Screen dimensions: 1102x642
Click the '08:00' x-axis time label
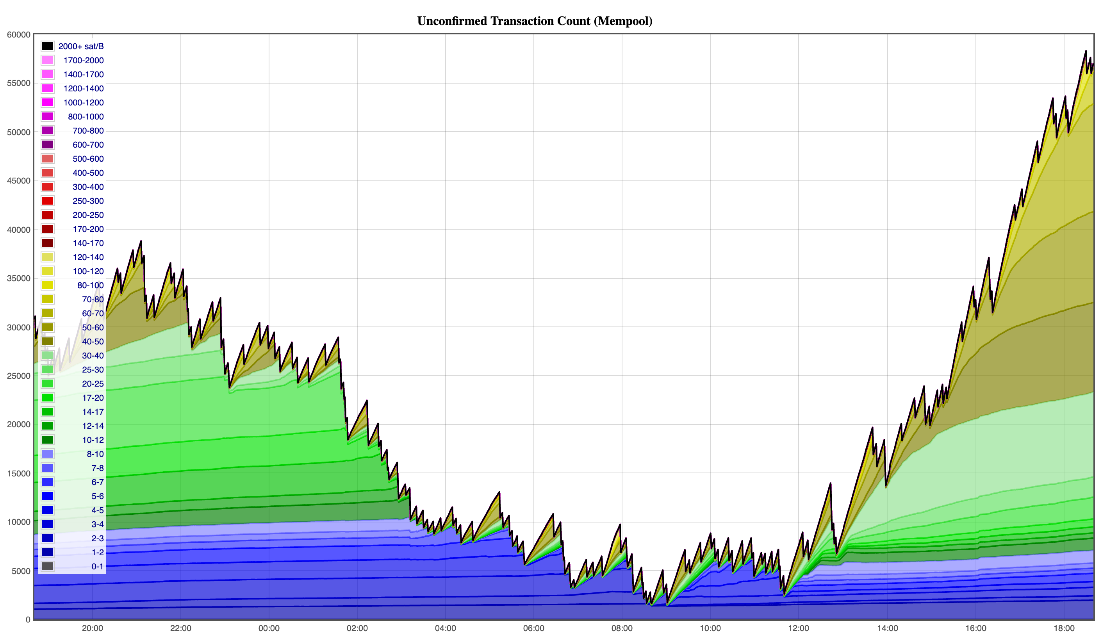point(622,628)
